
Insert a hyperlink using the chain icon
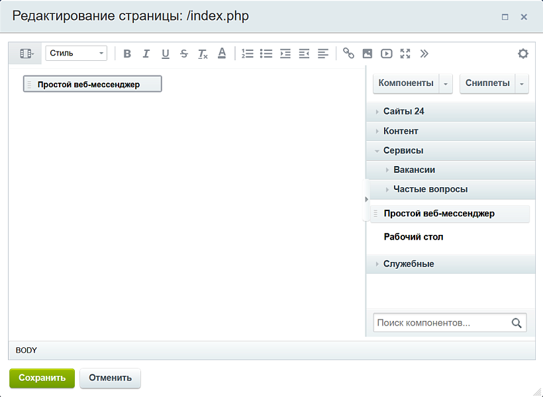[x=349, y=54]
